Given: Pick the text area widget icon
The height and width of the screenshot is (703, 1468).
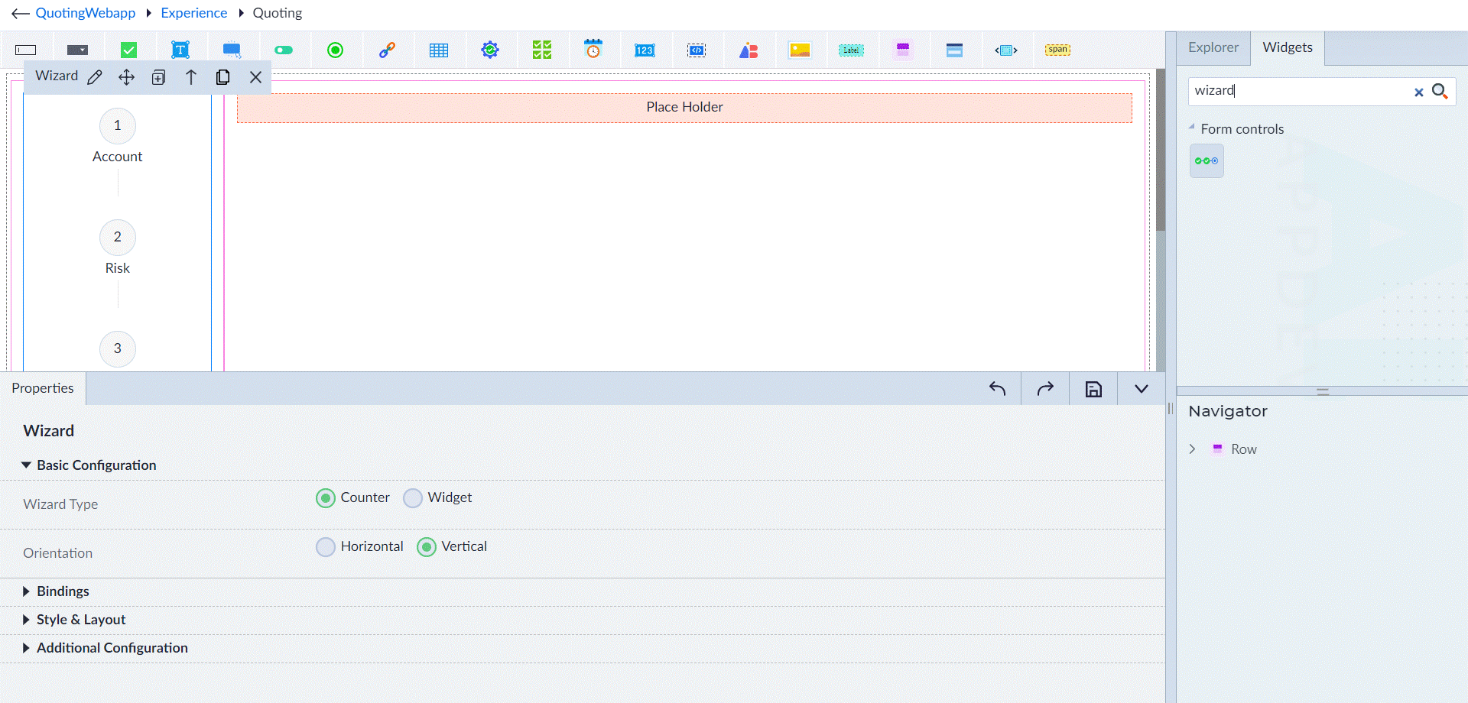Looking at the screenshot, I should click(180, 50).
